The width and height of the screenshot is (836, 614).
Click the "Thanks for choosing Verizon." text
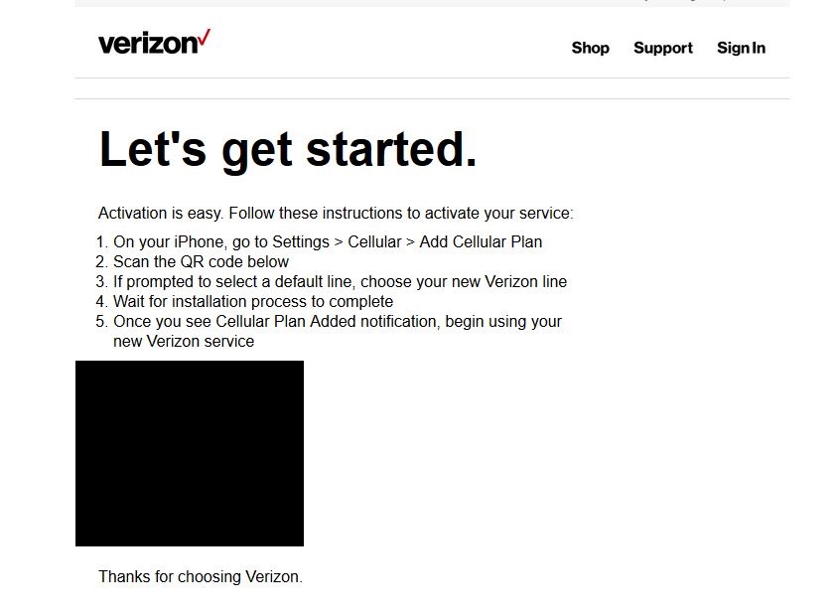(x=201, y=576)
